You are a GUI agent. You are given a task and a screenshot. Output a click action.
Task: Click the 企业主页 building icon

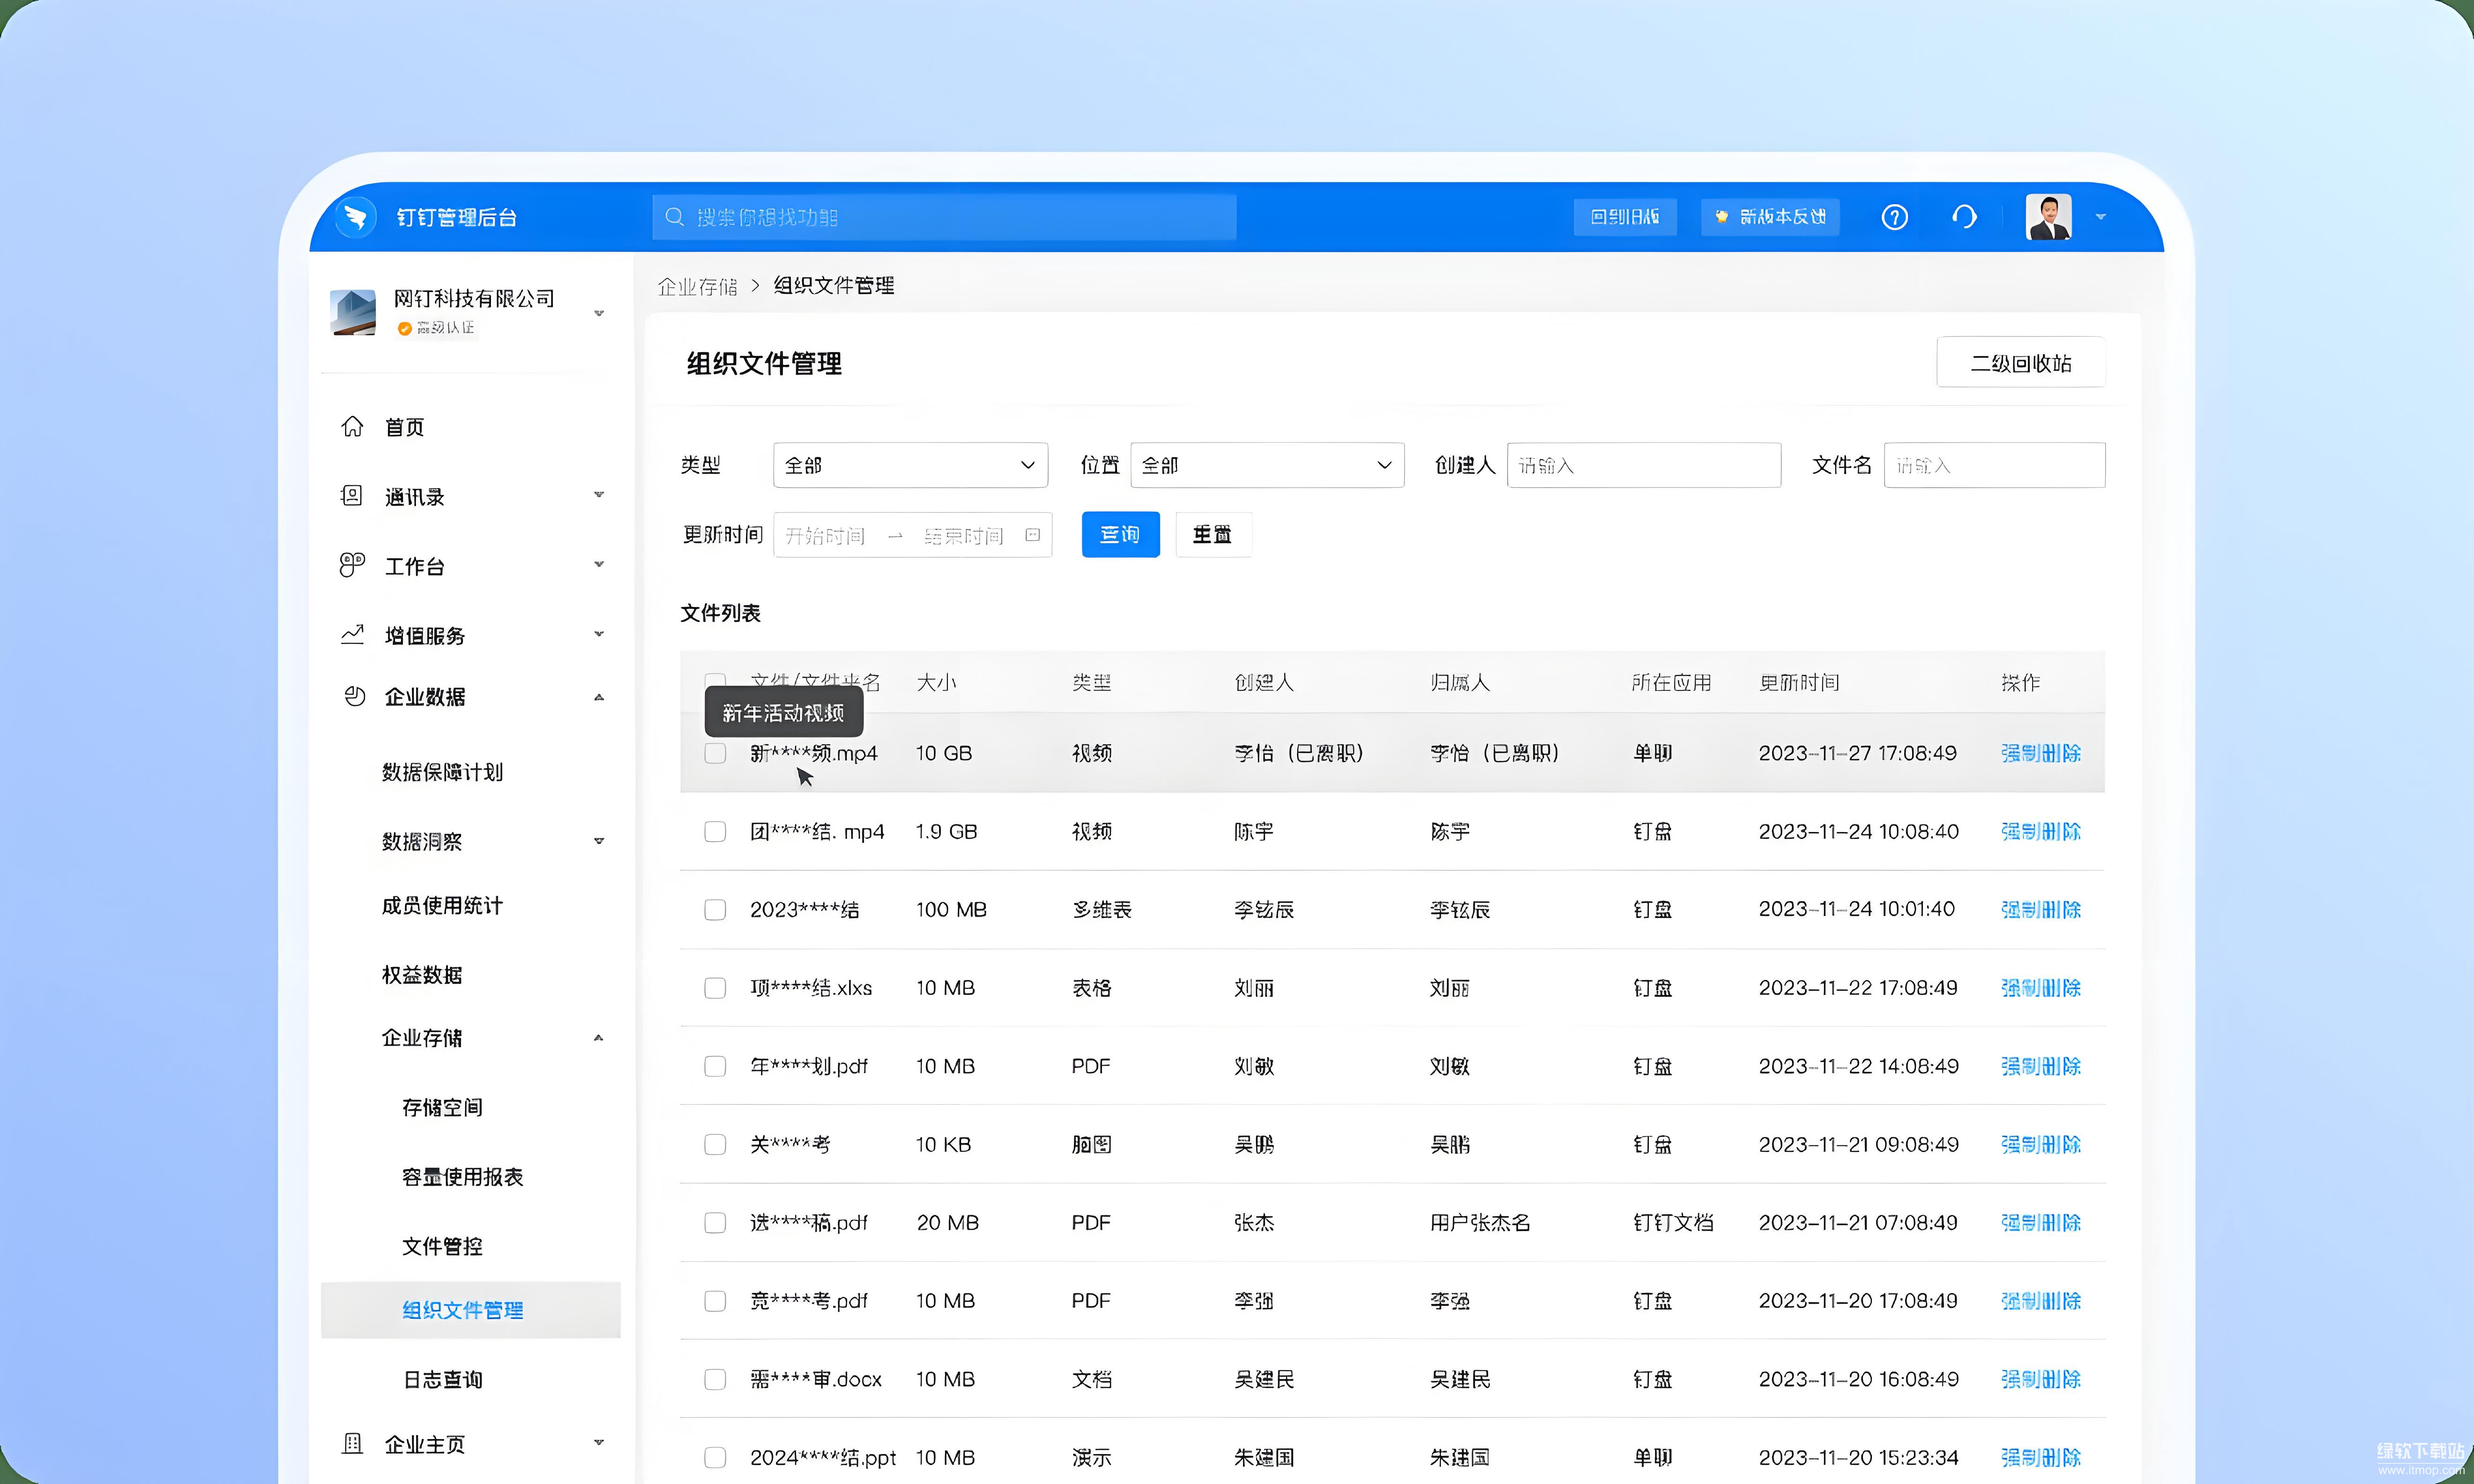(352, 1443)
